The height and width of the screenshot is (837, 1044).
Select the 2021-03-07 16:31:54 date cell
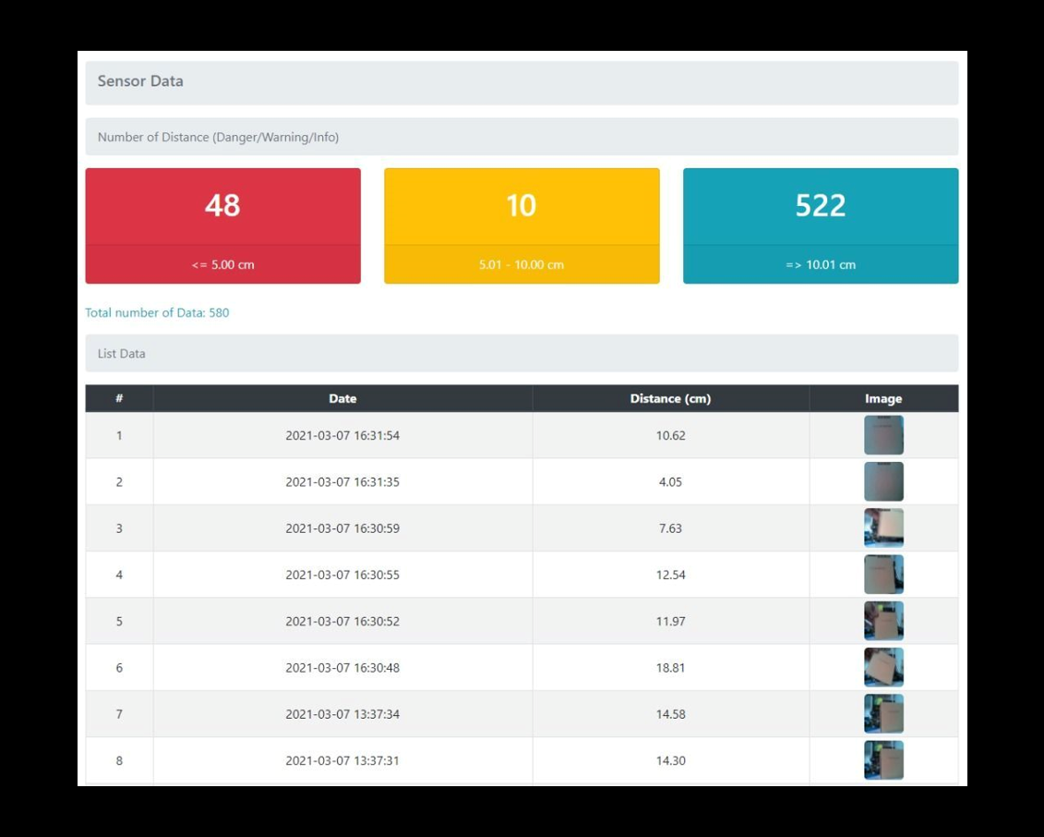click(x=342, y=436)
